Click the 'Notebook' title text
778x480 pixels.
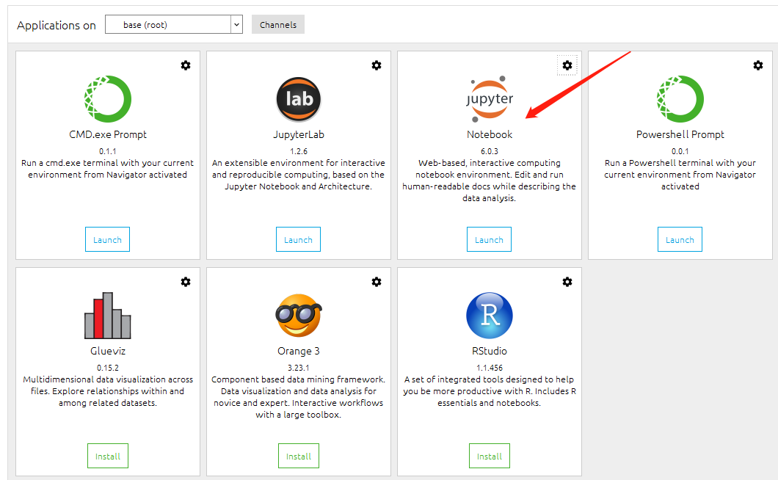coord(490,134)
